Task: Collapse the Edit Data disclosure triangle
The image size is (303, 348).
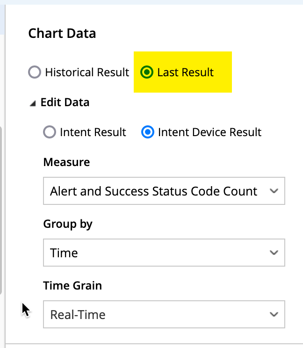Action: pyautogui.click(x=32, y=103)
